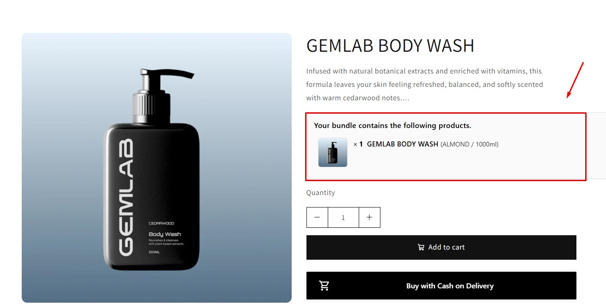The height and width of the screenshot is (305, 606).
Task: Click the 'Your bundle contains' heading
Action: click(392, 126)
